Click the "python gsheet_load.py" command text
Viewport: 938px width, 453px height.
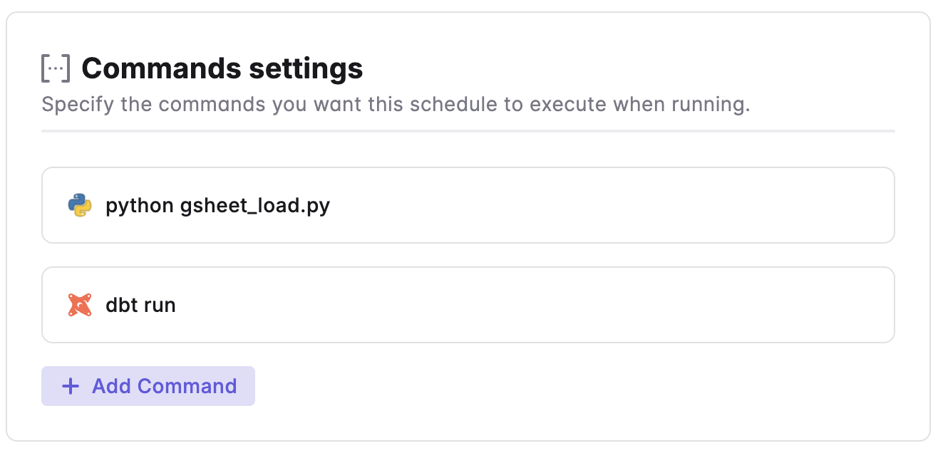click(217, 206)
